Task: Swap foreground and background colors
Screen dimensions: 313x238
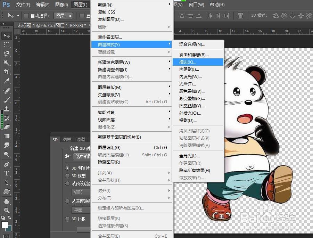Action: 9,218
